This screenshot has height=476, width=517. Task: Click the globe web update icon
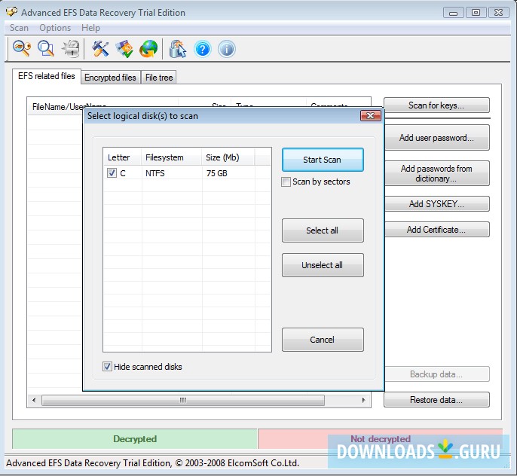(148, 49)
